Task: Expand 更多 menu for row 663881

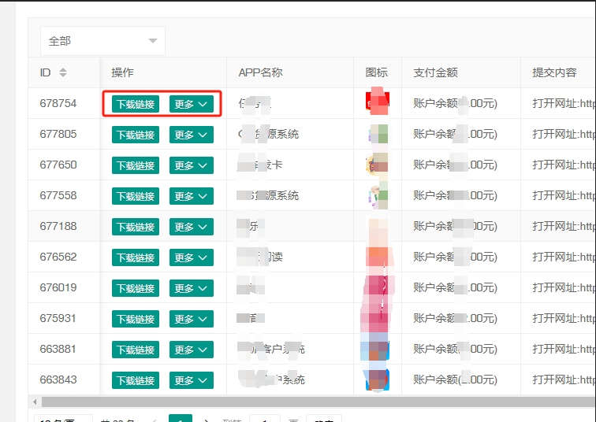Action: coord(191,350)
